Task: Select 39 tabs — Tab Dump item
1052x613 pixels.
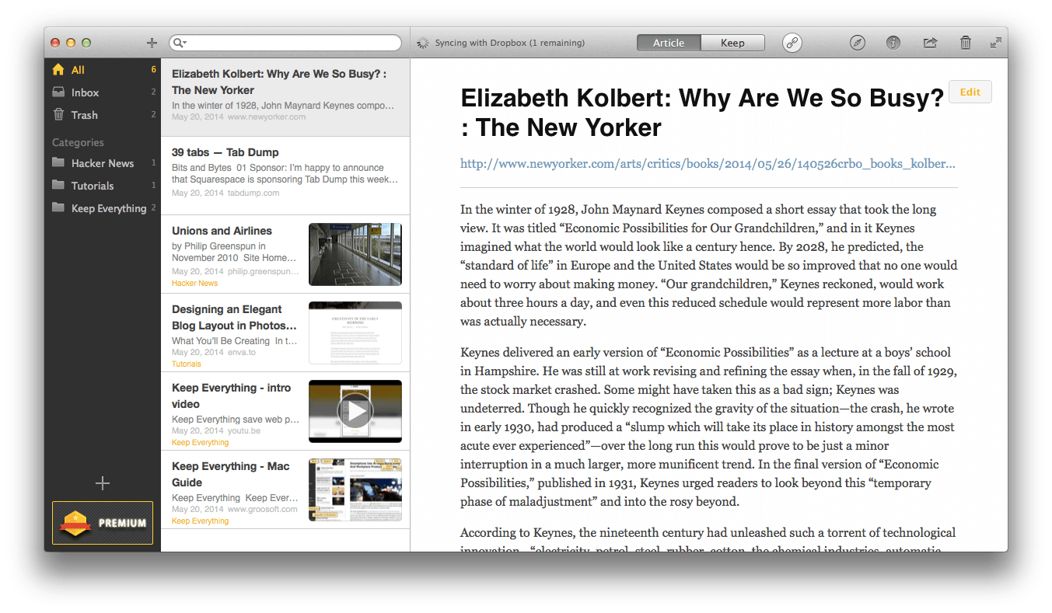Action: point(285,176)
